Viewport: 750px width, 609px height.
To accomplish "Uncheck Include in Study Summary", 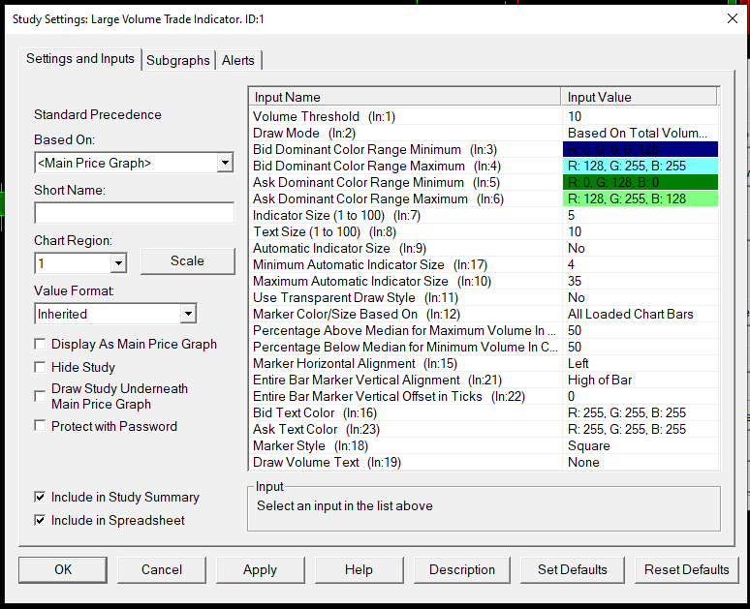I will (40, 497).
